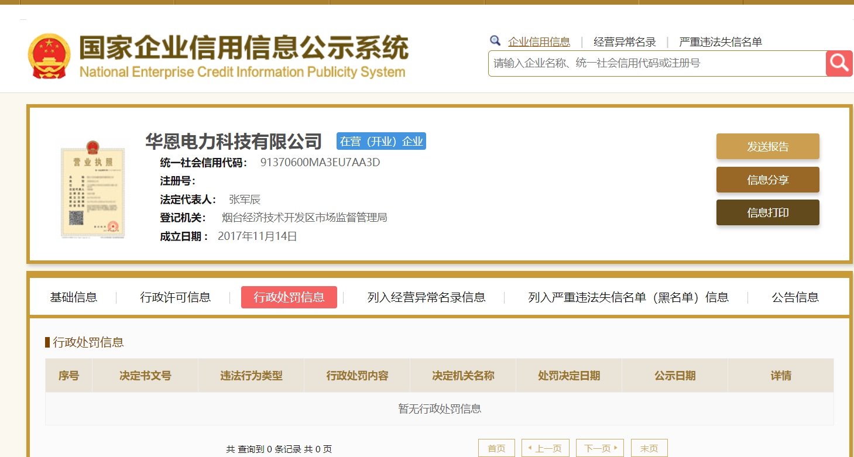Viewport: 854px width, 457px height.
Task: Click the 暂无行政处罚信息 empty table message
Action: click(x=440, y=408)
